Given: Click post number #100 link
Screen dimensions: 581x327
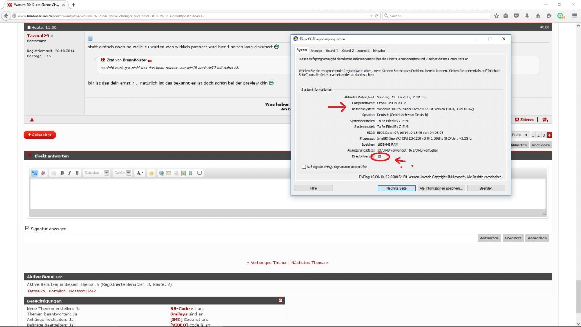Looking at the screenshot, I should (x=544, y=27).
